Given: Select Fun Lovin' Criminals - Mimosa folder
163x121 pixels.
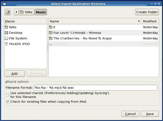Looking at the screenshot, I should tap(104, 33).
